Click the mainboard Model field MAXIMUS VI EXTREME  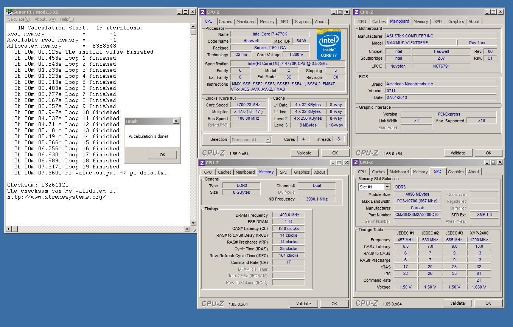tap(420, 43)
